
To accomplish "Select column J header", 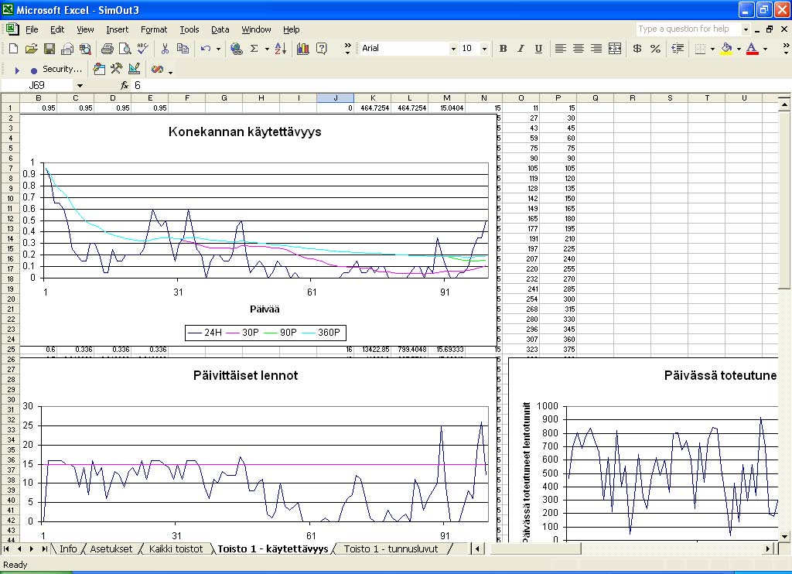I will click(x=336, y=98).
